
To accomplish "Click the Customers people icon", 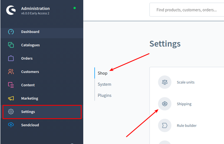I will pos(11,72).
